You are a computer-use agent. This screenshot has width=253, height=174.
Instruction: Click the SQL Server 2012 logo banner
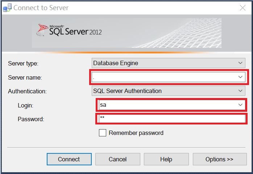126,33
